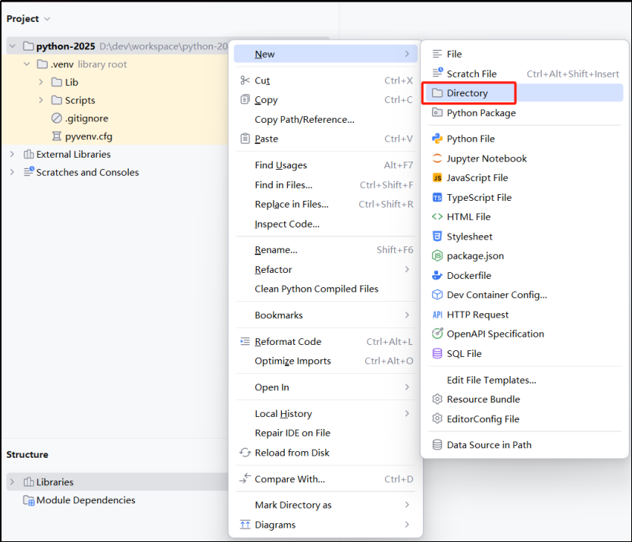This screenshot has height=542, width=632.
Task: Select Find Usages menu item
Action: tap(326, 165)
